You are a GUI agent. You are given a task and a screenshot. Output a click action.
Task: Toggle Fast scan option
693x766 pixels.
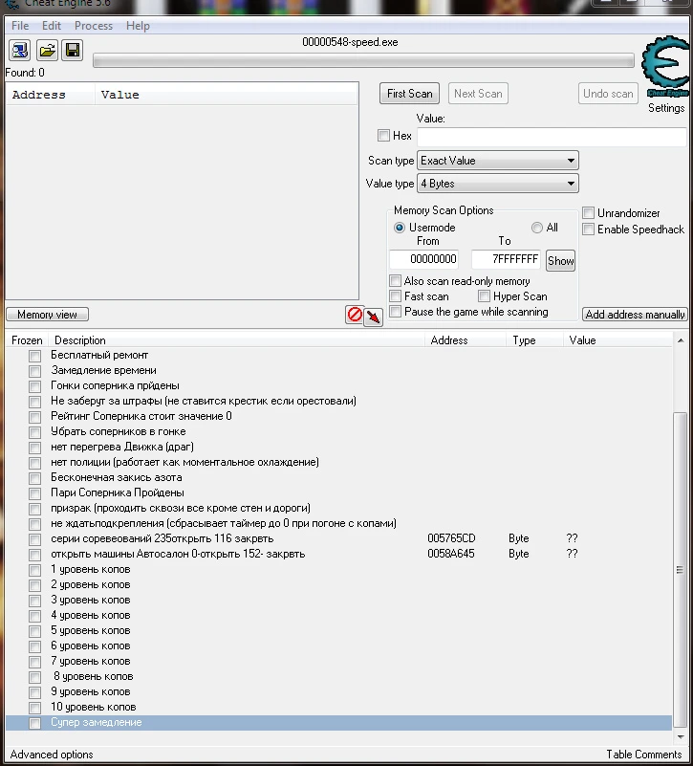point(395,296)
